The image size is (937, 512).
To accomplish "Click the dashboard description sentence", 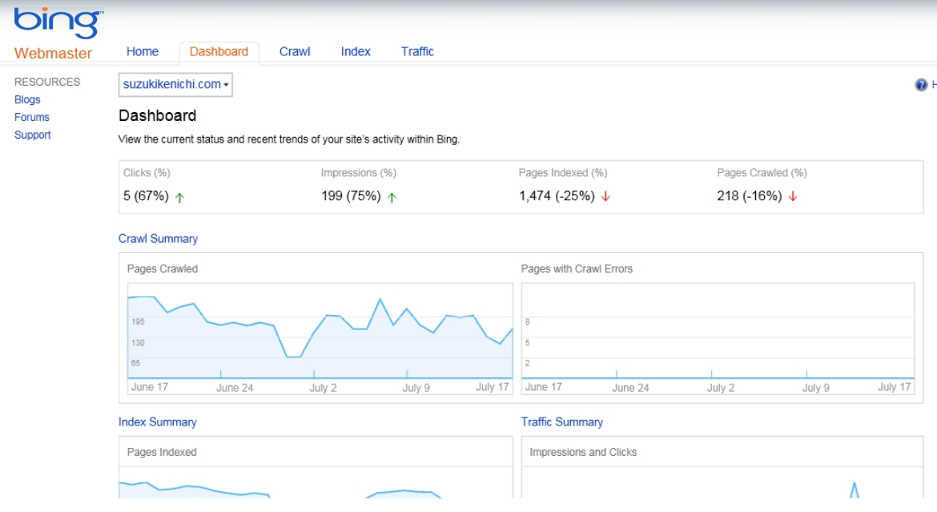I will point(288,139).
